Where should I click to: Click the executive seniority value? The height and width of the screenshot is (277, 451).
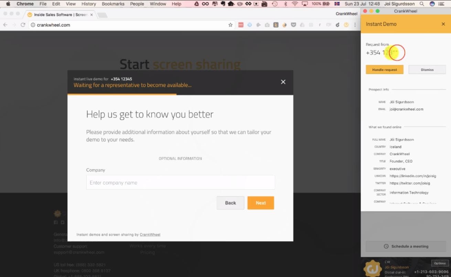point(398,169)
